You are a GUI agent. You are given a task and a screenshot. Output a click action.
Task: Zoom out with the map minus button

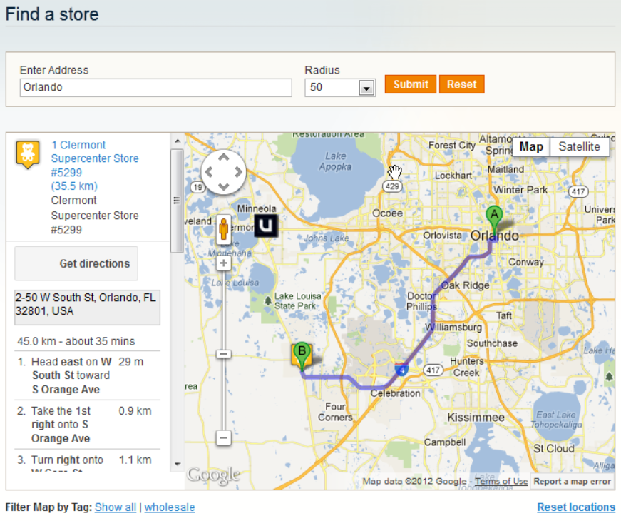(224, 437)
